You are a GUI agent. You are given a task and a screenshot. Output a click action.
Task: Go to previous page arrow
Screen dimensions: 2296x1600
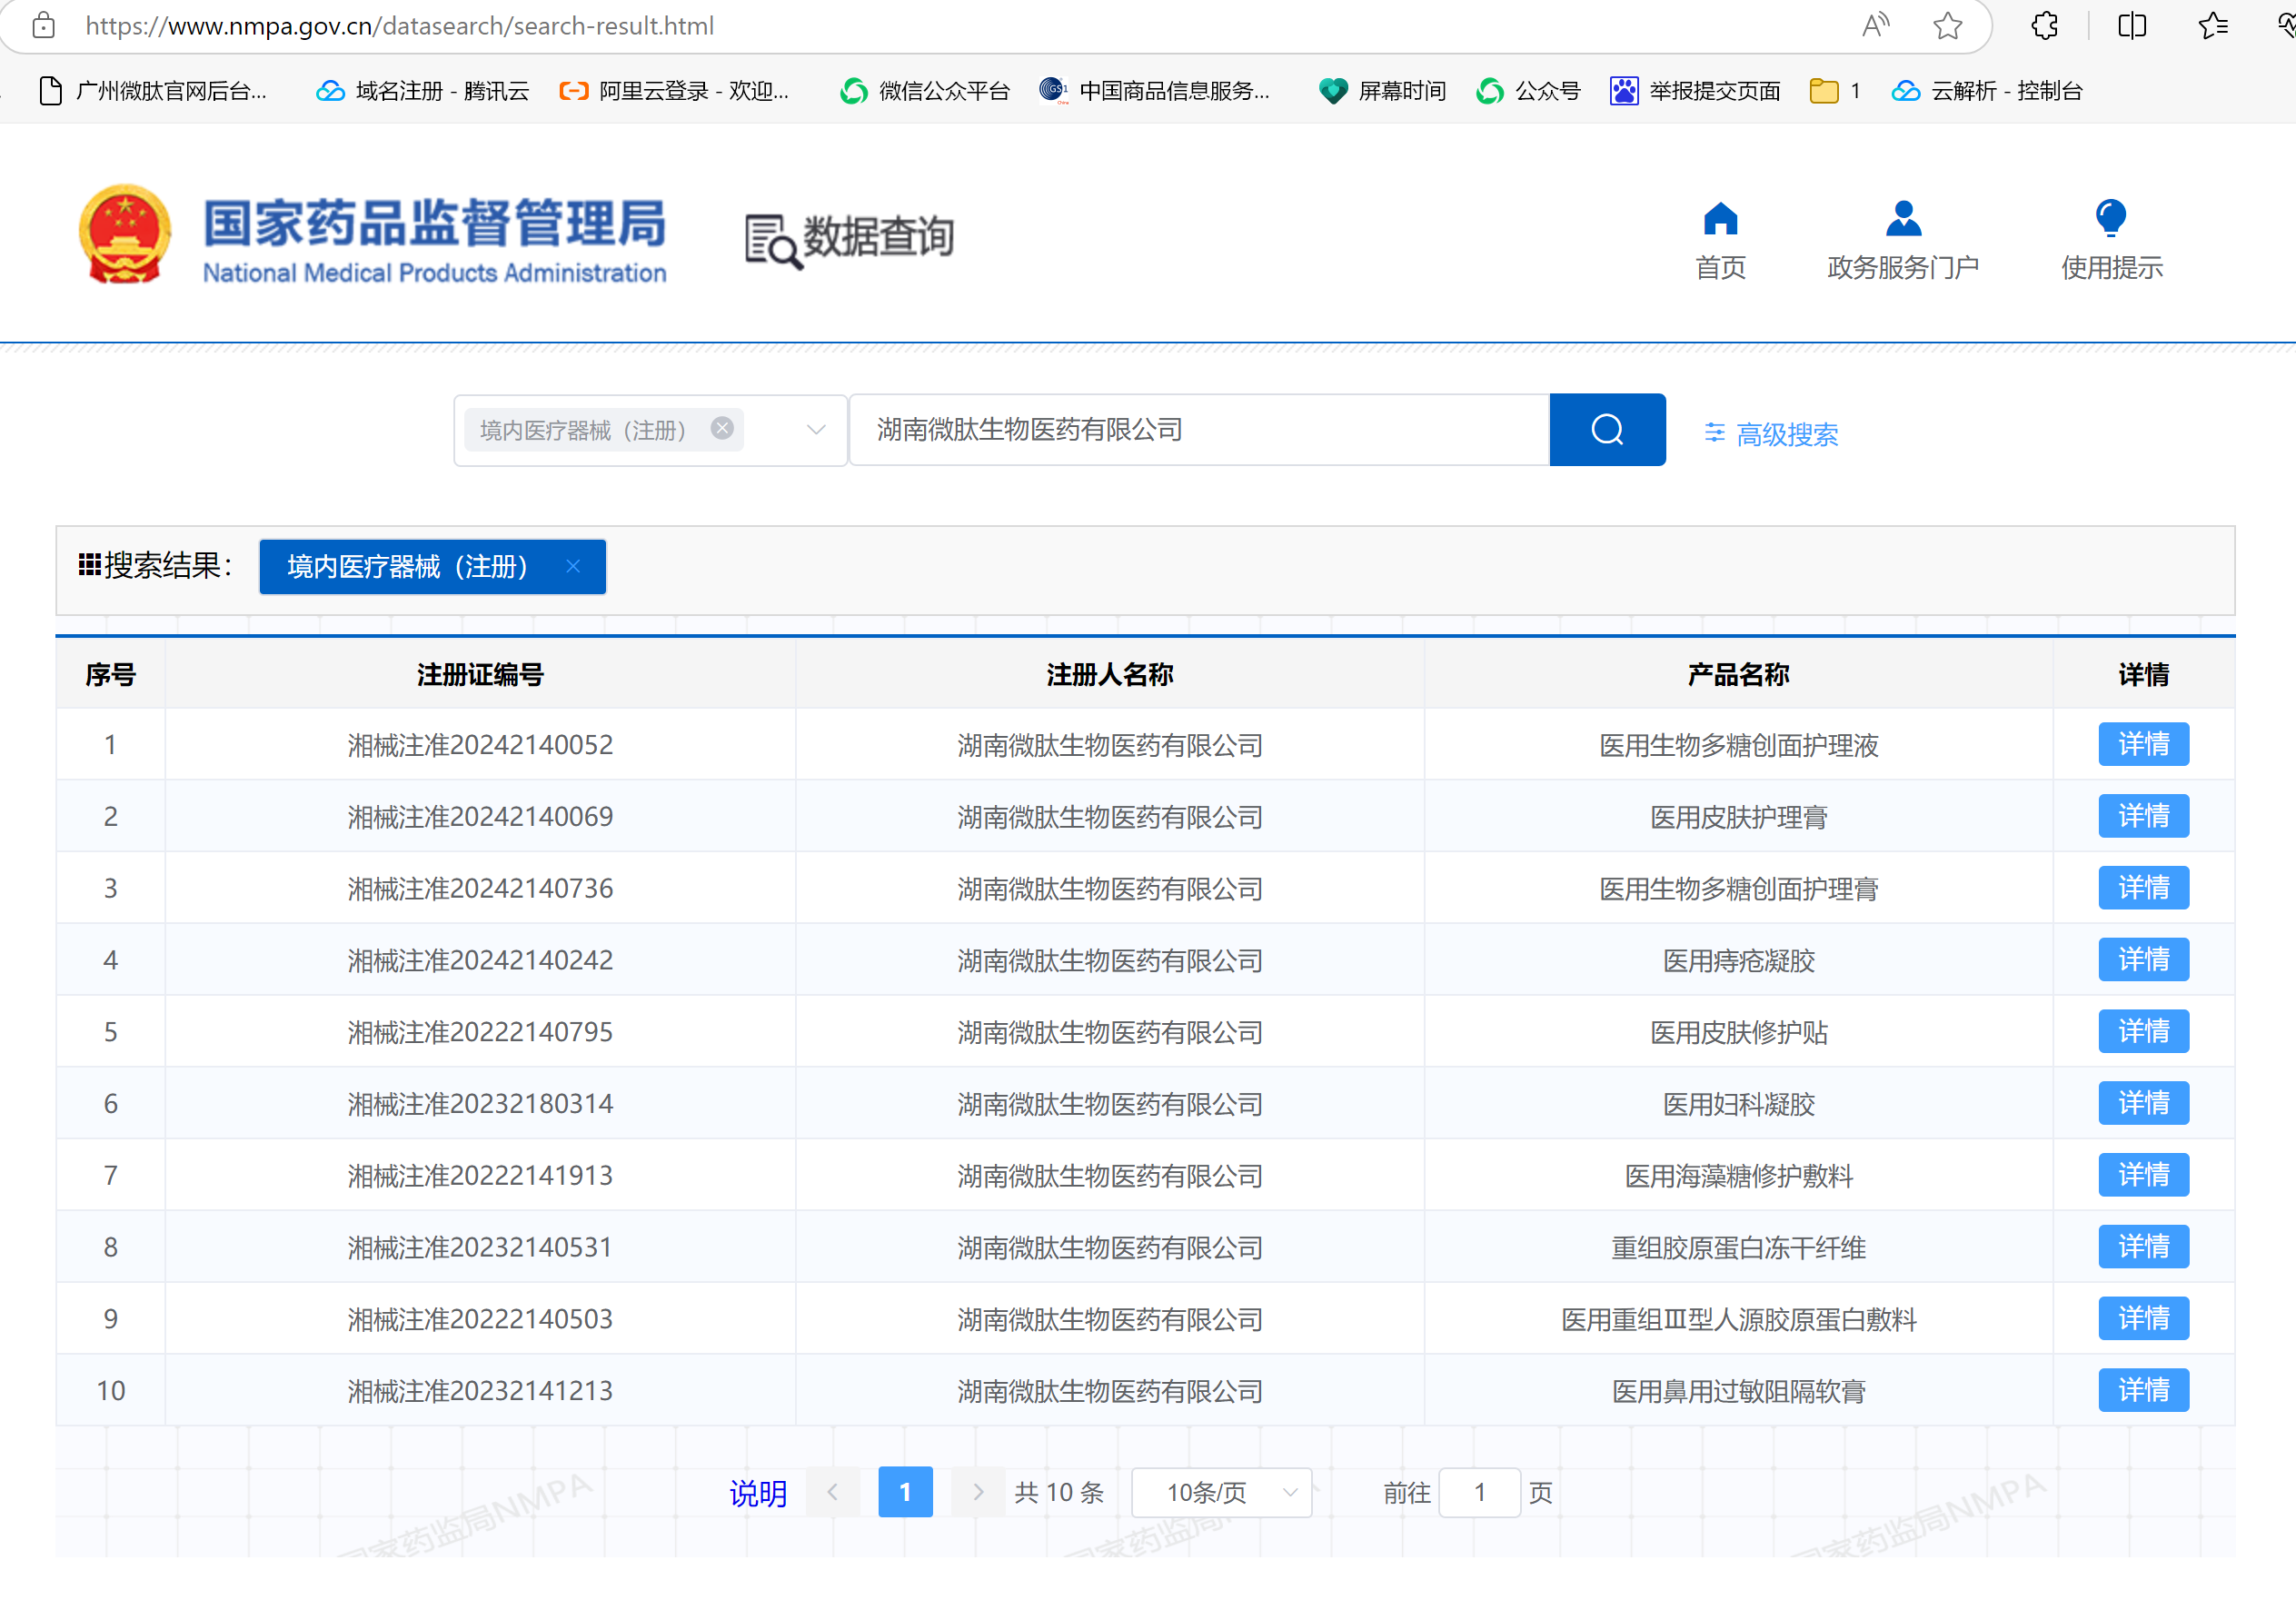click(832, 1492)
